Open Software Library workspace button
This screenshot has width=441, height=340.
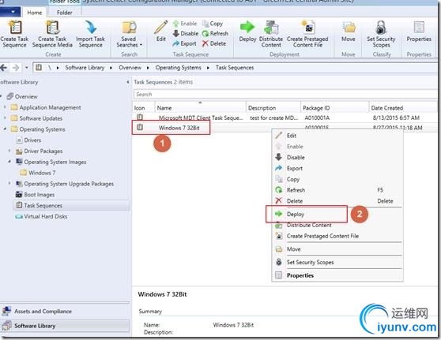65,326
